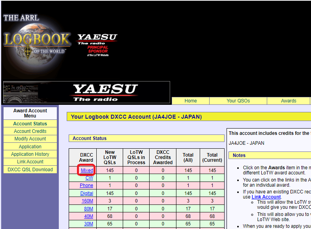Go to the Home tab
This screenshot has width=311, height=229.
(x=191, y=101)
